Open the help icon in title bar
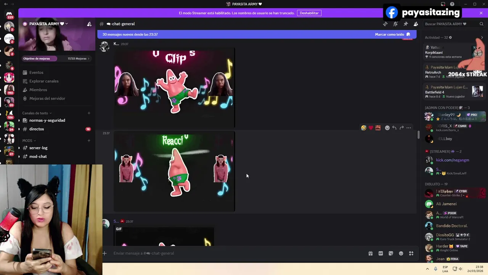 (x=452, y=4)
